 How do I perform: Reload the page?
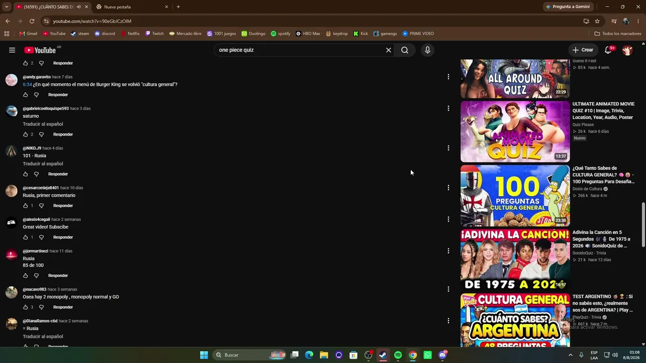pyautogui.click(x=32, y=21)
